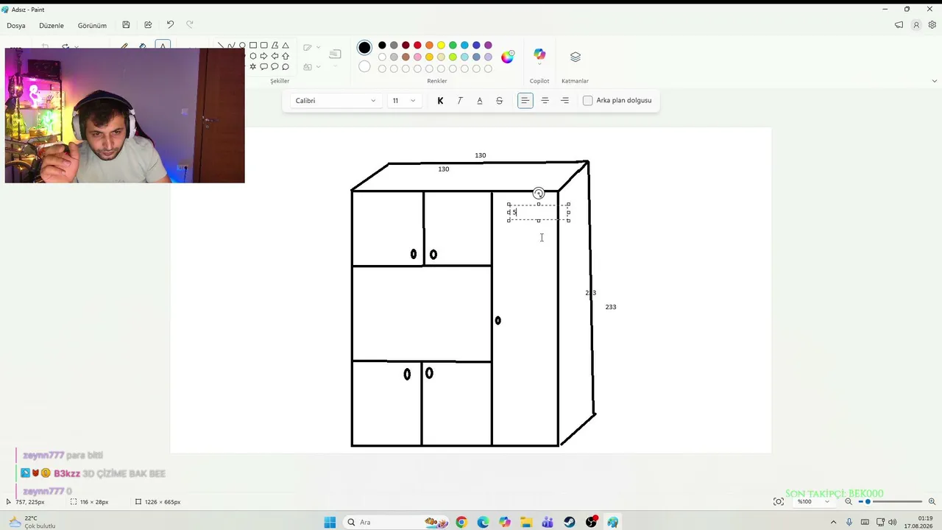Set text alignment to left

pyautogui.click(x=525, y=101)
